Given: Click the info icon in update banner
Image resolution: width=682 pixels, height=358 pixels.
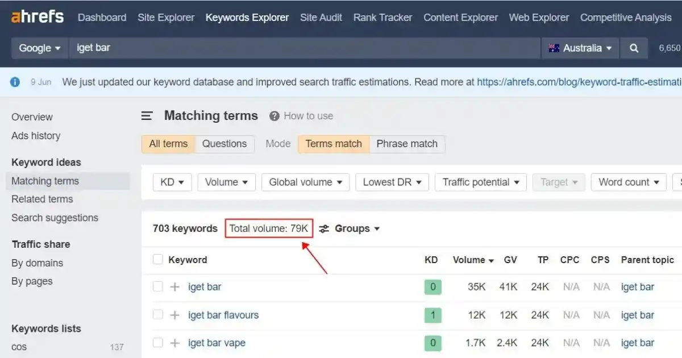Looking at the screenshot, I should [15, 82].
